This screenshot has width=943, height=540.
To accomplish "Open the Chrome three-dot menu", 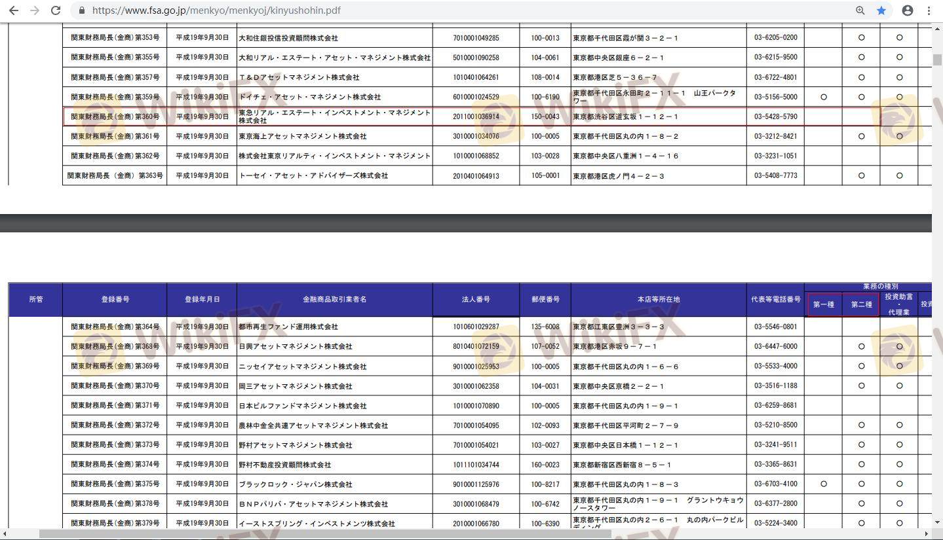I will pos(929,10).
